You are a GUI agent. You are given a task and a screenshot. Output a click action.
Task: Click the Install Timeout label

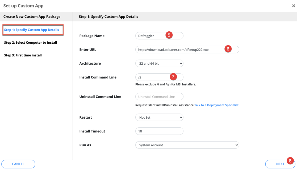(x=92, y=131)
